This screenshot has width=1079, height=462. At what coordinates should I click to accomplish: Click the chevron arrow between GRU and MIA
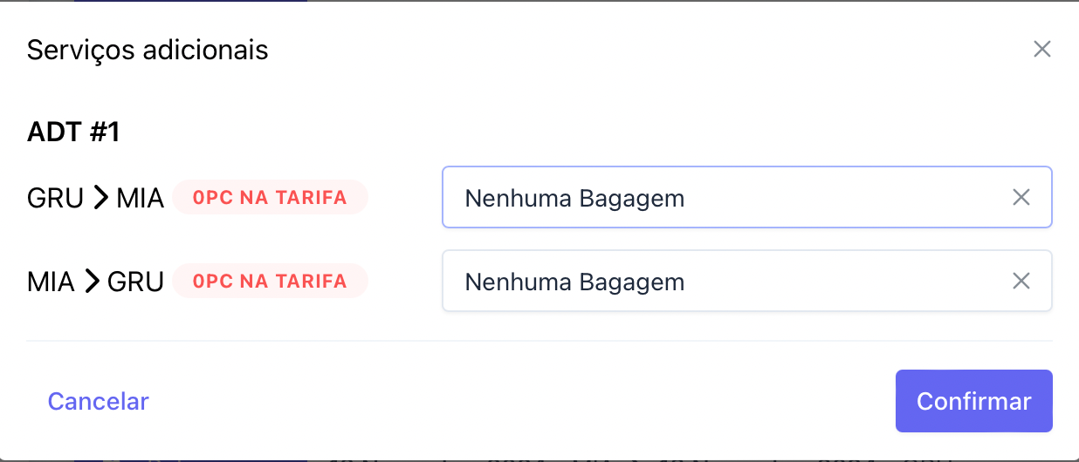click(x=101, y=198)
